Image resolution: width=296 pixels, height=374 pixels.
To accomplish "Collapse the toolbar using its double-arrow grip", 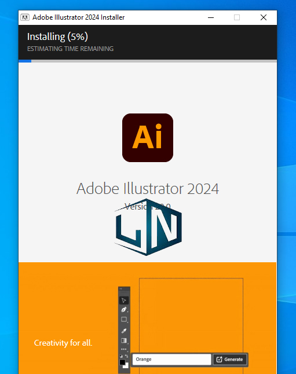I will [121, 289].
